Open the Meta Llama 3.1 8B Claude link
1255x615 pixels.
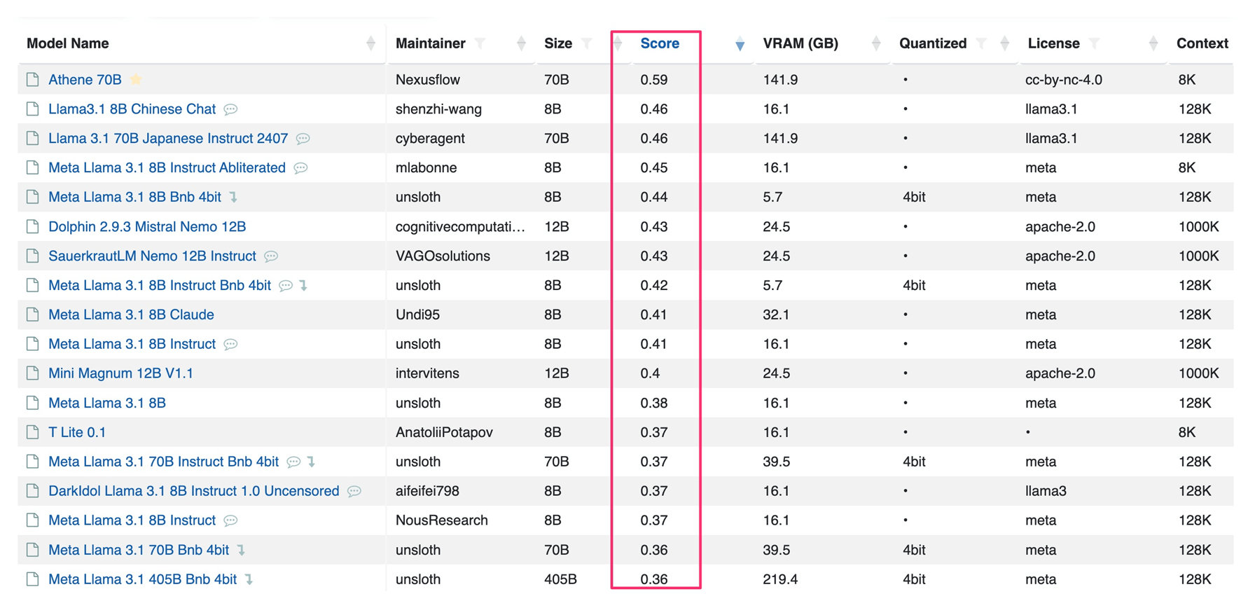(x=131, y=315)
